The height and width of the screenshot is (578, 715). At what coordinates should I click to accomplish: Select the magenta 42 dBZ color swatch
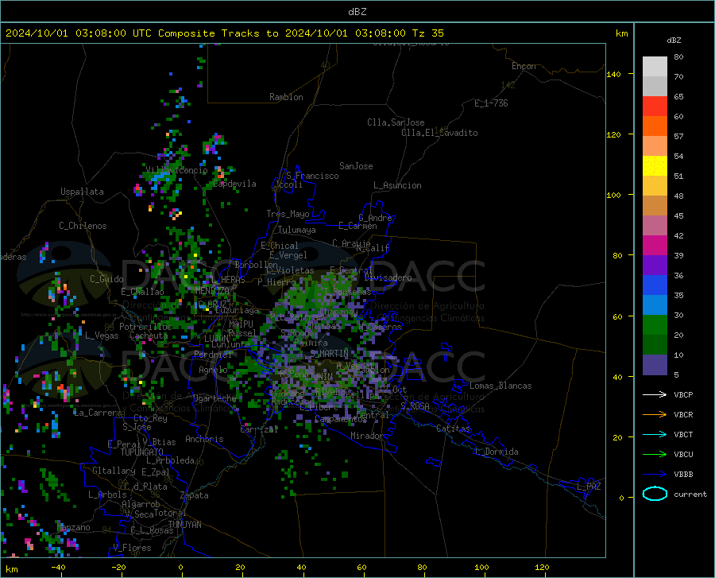pyautogui.click(x=655, y=246)
